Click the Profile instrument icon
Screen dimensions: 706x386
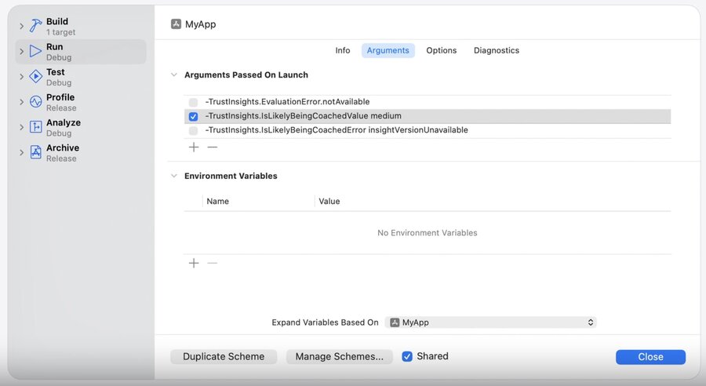pos(35,102)
